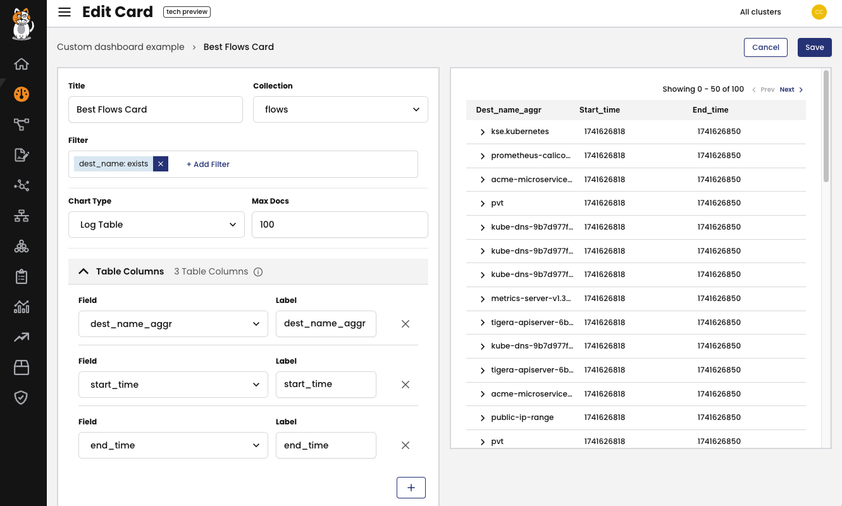Collapse the Table Columns section
This screenshot has width=842, height=506.
coord(84,271)
